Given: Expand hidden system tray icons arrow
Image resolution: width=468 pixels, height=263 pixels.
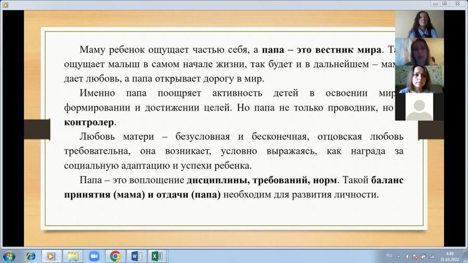Looking at the screenshot, I should [398, 256].
